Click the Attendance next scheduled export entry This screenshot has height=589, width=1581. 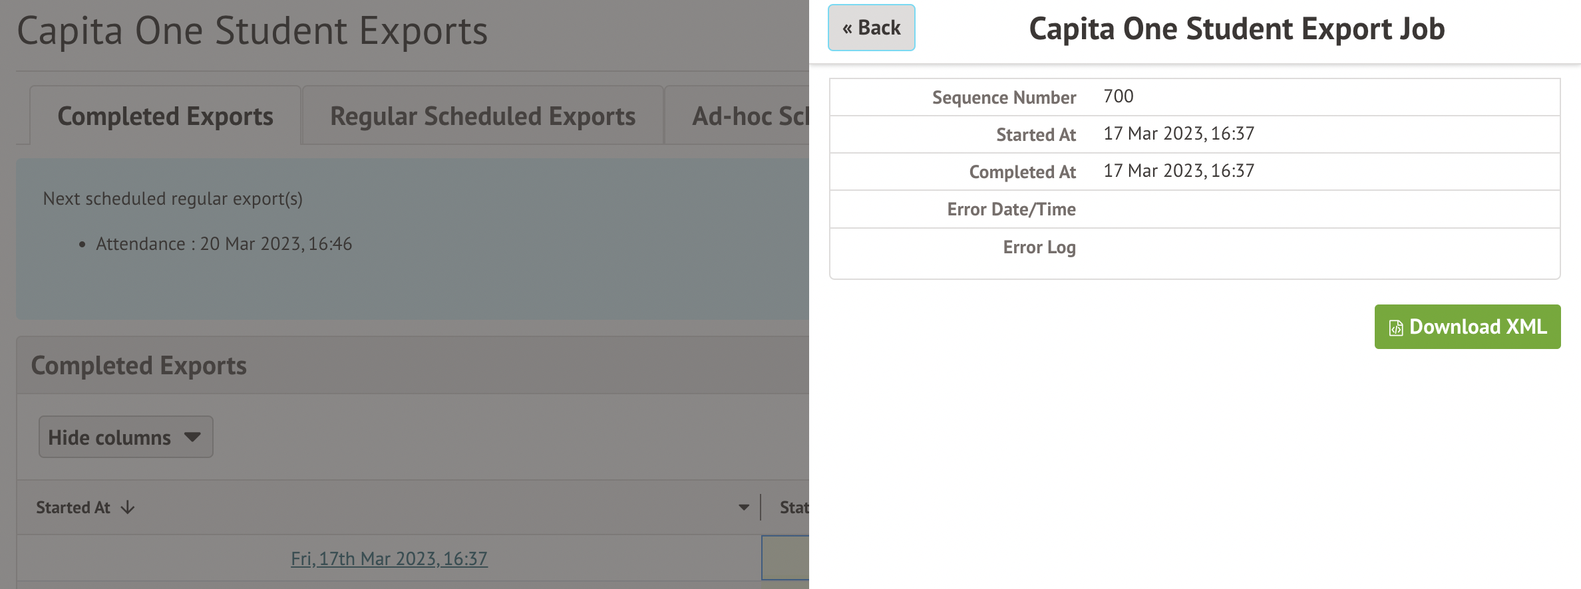224,244
